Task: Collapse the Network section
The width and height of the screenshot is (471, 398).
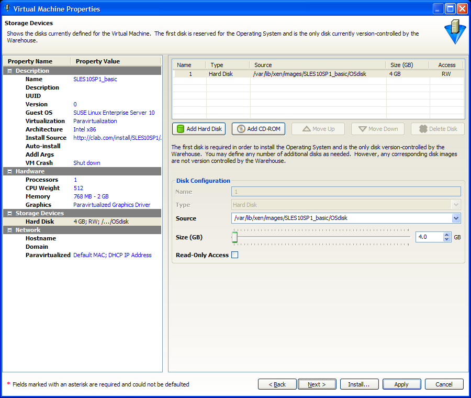Action: click(9, 230)
